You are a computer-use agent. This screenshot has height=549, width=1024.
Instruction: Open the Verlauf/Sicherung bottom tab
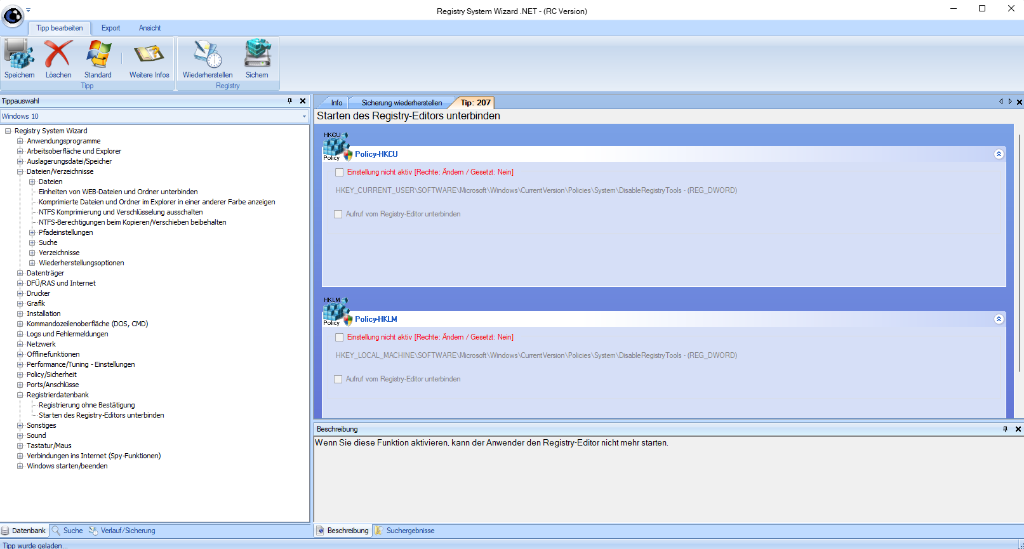click(x=123, y=531)
